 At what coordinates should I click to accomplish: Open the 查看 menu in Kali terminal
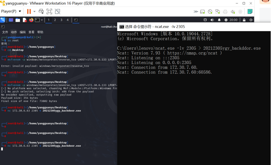31,32
